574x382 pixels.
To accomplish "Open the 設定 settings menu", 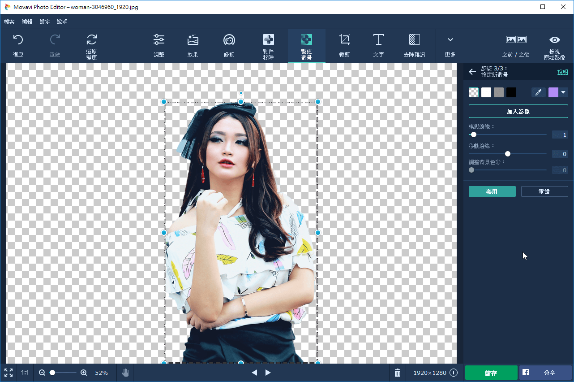I will click(x=45, y=22).
